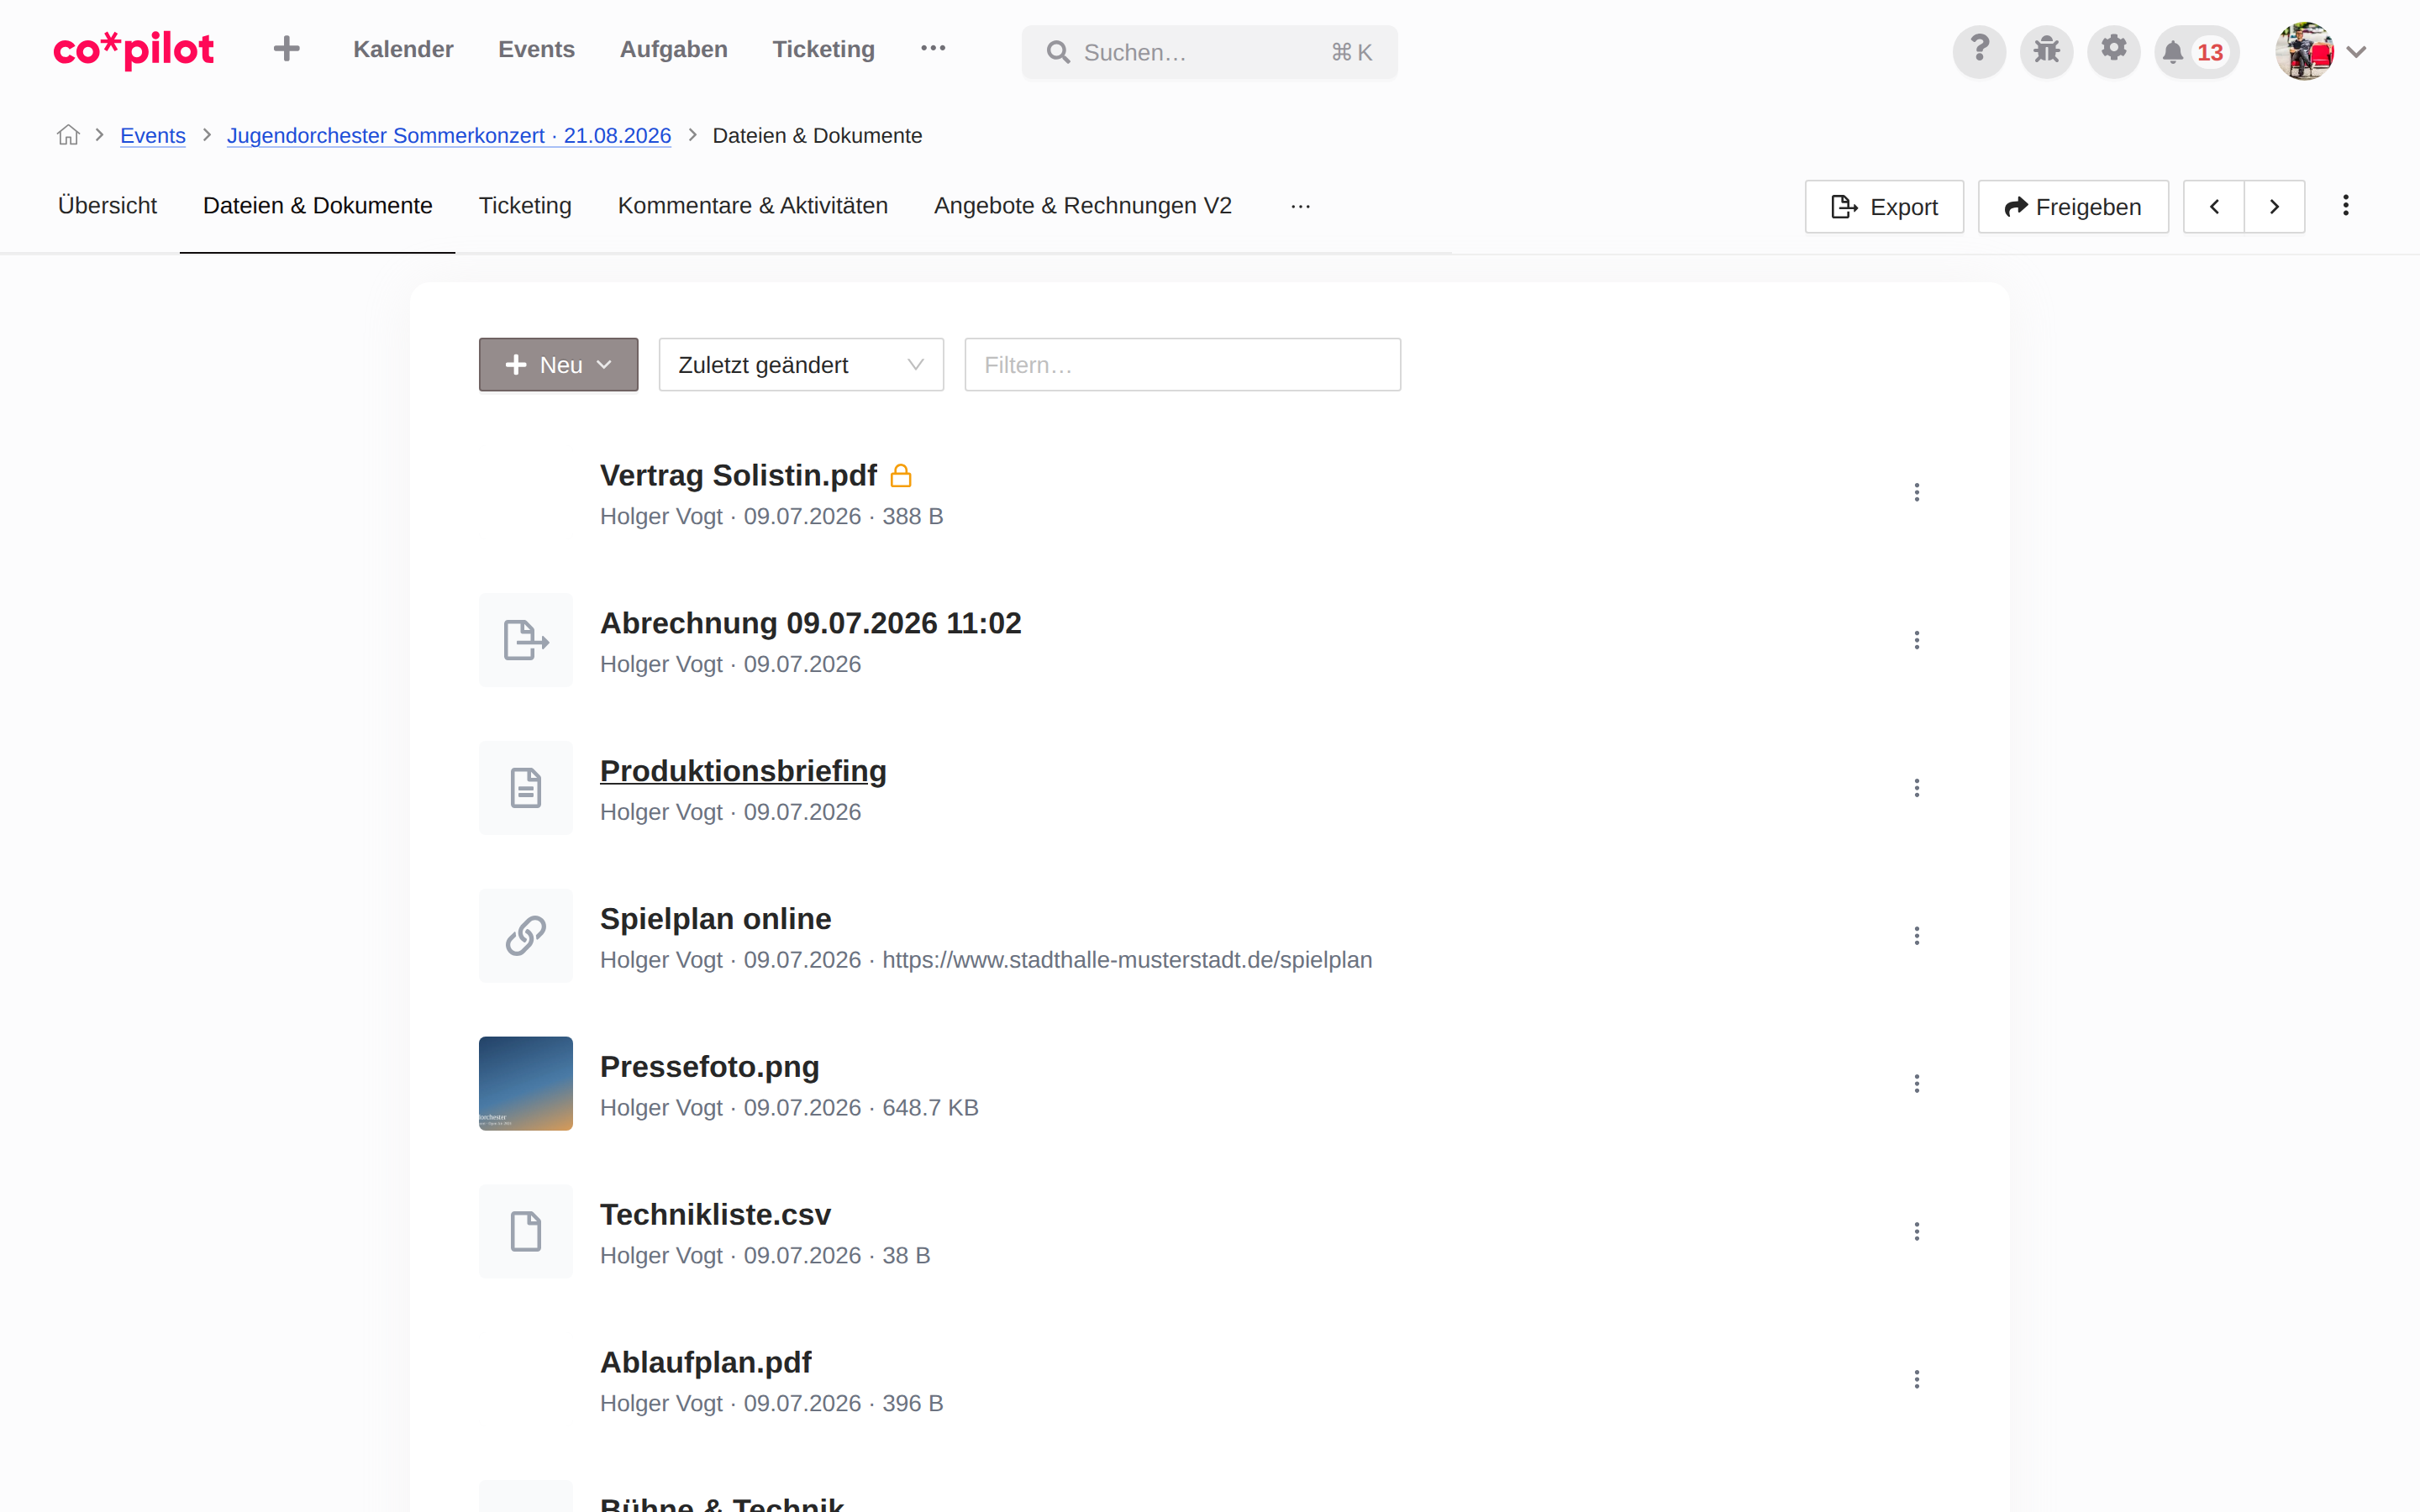
Task: Open Abrechnung 09.07.2026 11:02 entry
Action: tap(810, 623)
